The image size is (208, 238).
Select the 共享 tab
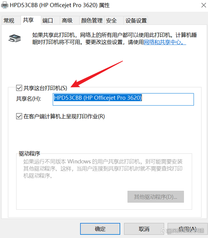[x=28, y=20]
